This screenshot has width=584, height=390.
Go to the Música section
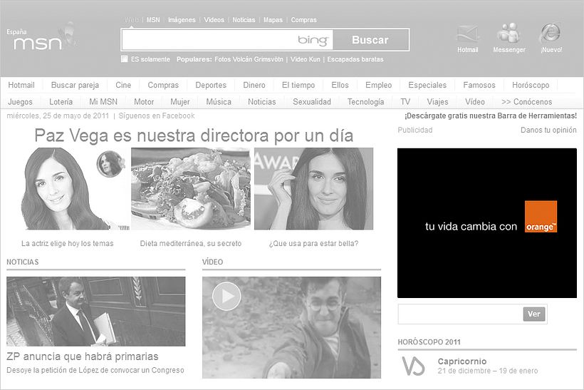pyautogui.click(x=219, y=102)
